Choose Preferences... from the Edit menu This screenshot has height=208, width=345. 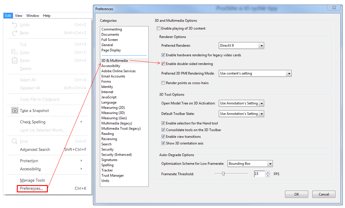(x=32, y=189)
